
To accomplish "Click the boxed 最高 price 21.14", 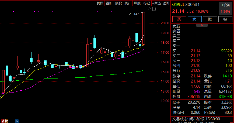I will pos(195,81).
